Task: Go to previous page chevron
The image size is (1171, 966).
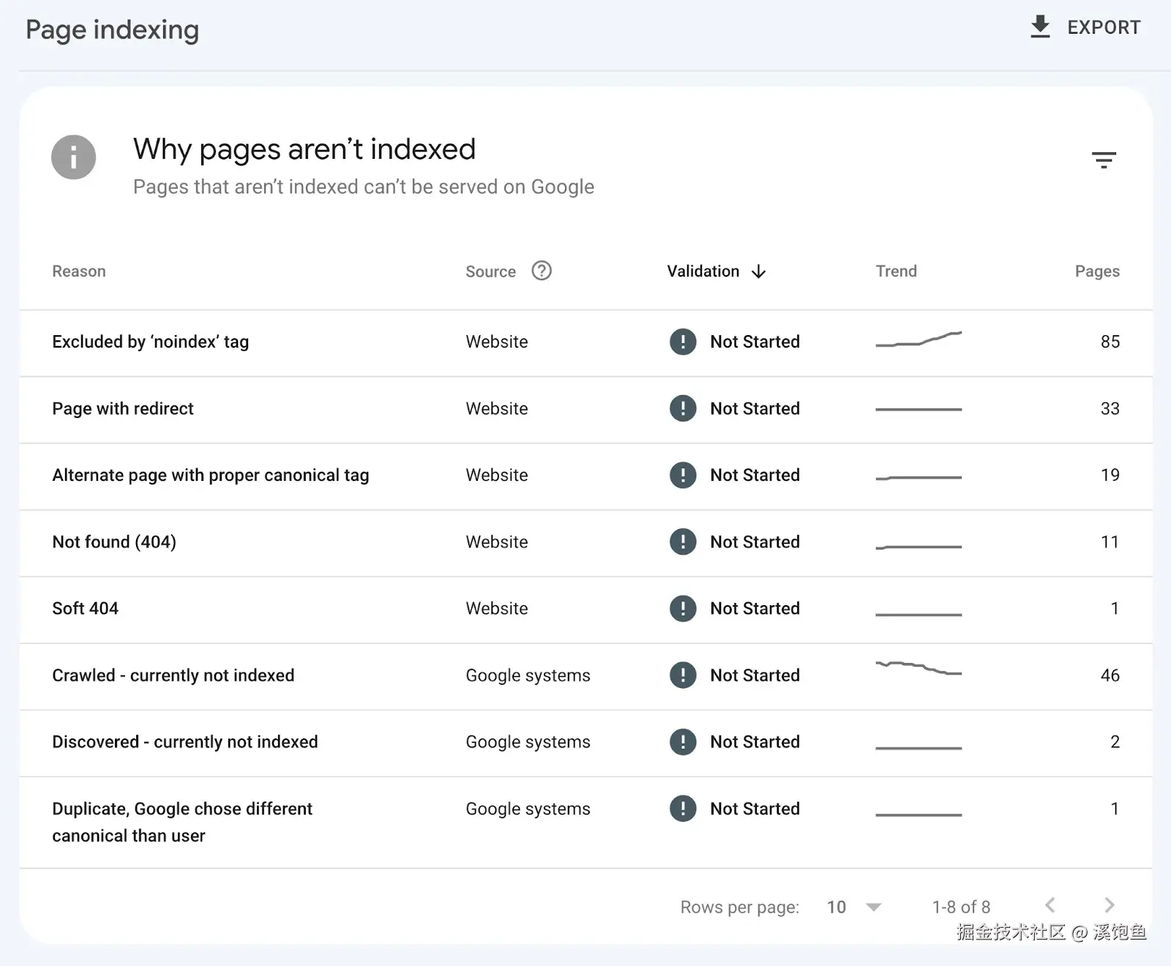Action: tap(1050, 905)
